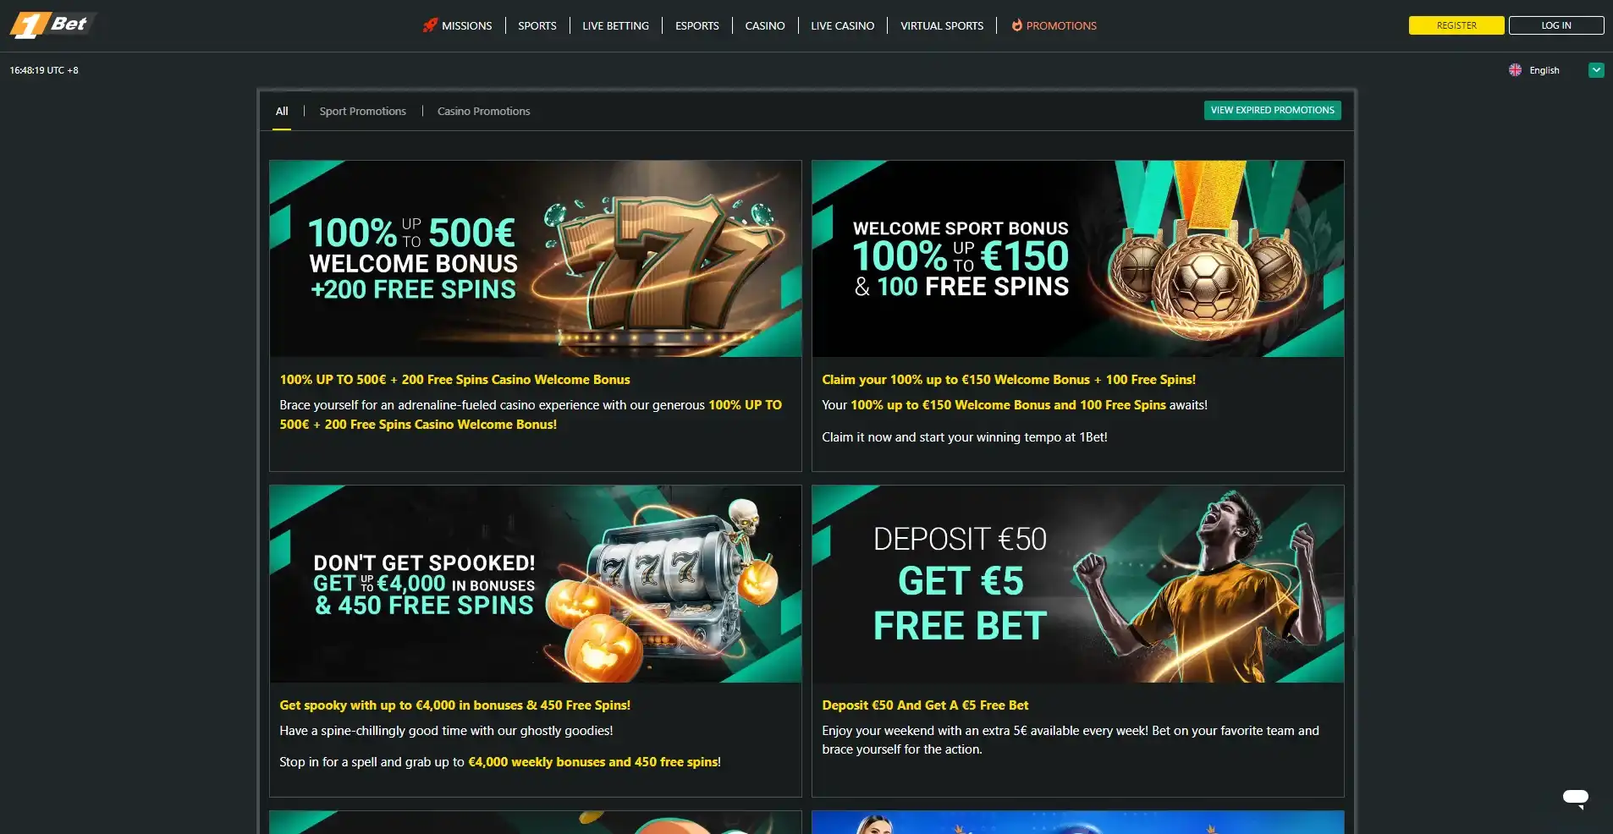Image resolution: width=1613 pixels, height=834 pixels.
Task: Click View Expired Promotions button
Action: click(1272, 110)
